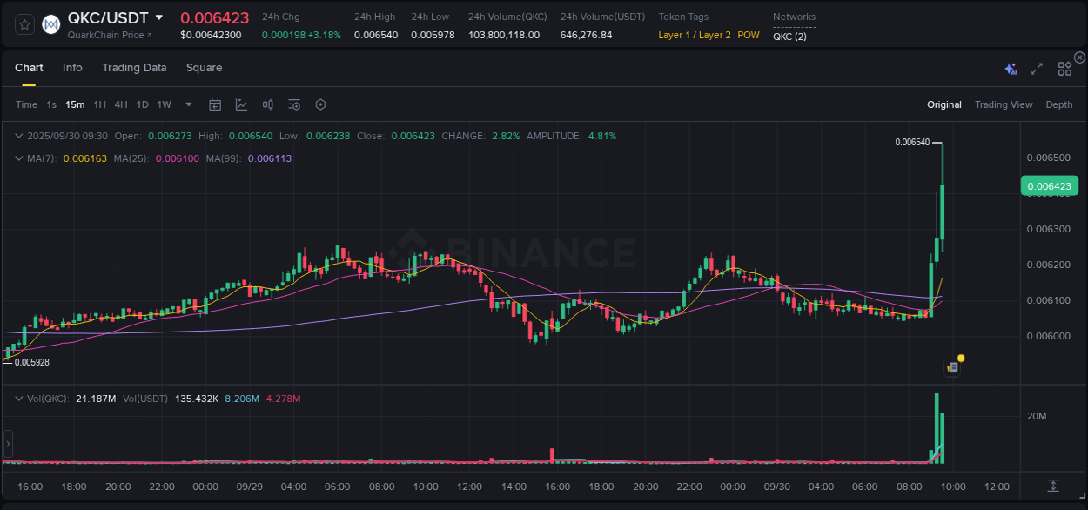Open the chart settings gear

[320, 104]
